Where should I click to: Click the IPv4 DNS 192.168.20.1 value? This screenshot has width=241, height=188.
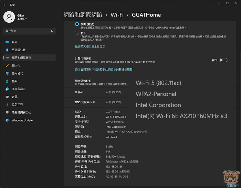pyautogui.click(x=118, y=171)
